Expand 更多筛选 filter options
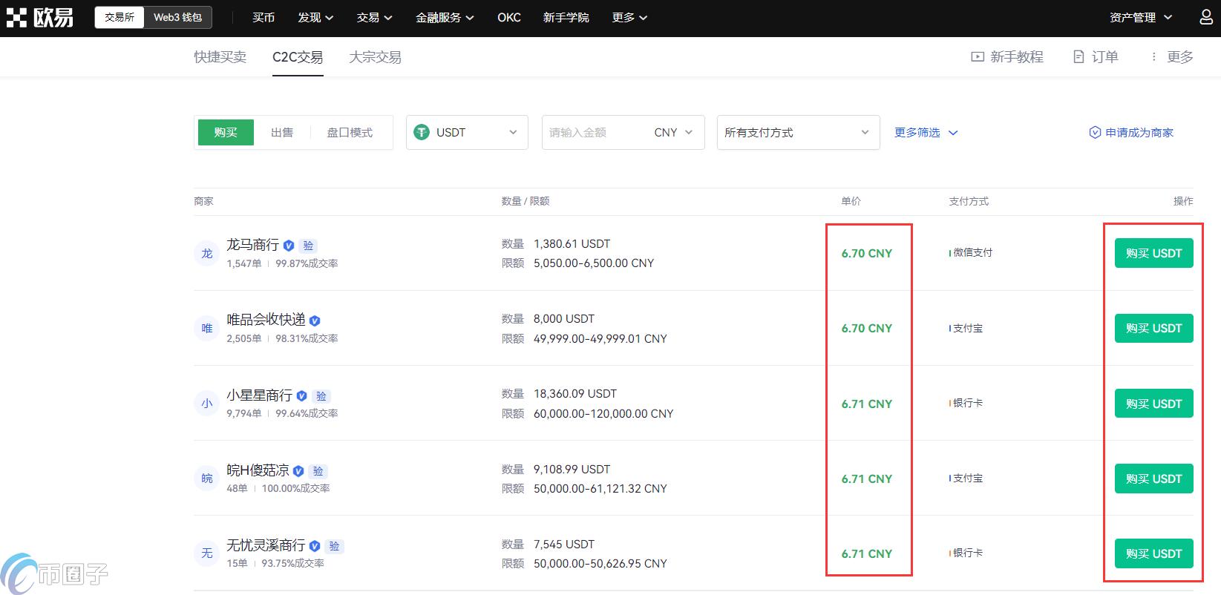 coord(926,132)
